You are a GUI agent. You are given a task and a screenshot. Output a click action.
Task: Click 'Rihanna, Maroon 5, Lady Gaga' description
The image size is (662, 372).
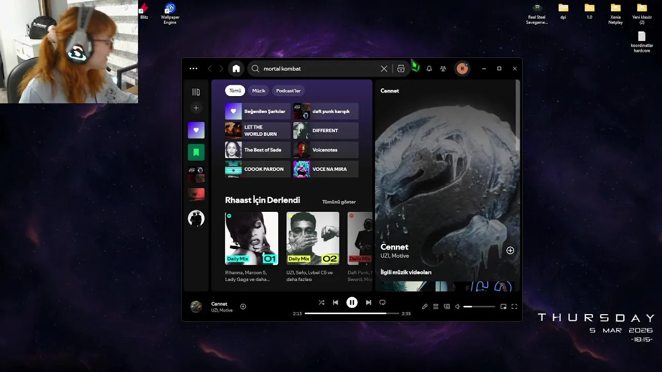point(249,276)
